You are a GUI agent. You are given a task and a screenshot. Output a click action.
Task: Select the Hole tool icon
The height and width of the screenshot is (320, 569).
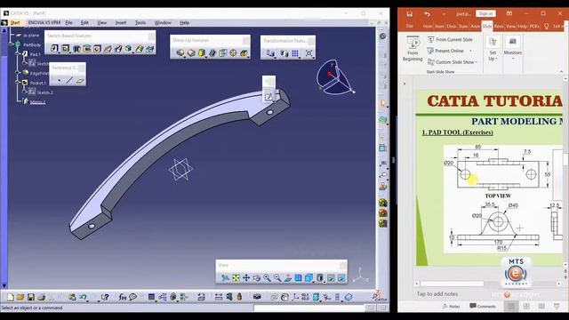[x=97, y=49]
